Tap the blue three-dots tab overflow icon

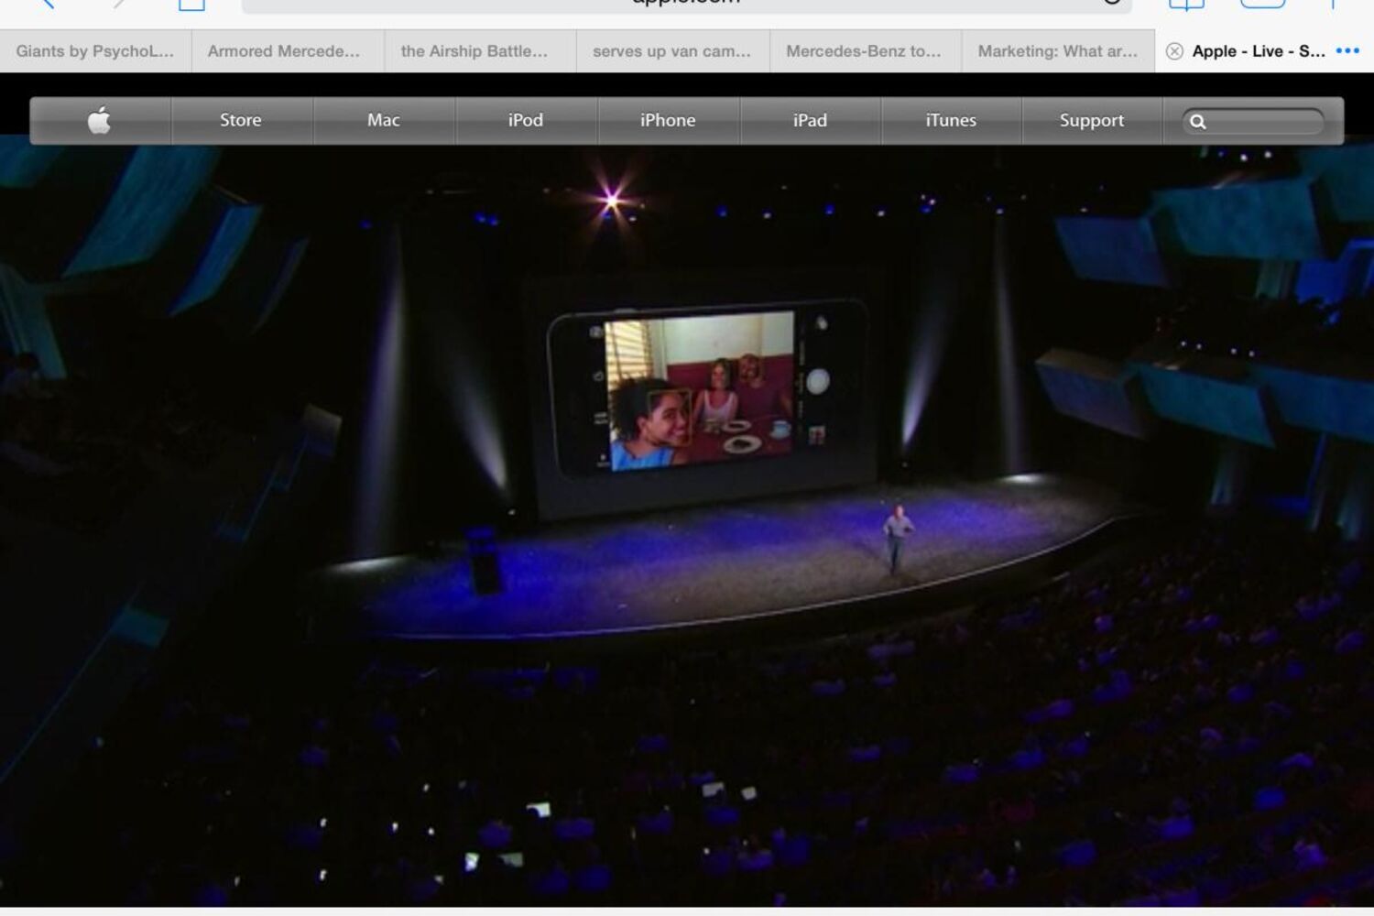1347,50
